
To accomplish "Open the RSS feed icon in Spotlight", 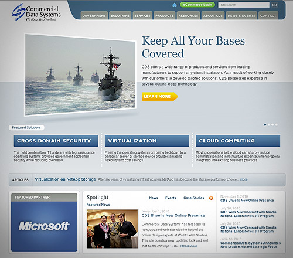I will coord(211,198).
